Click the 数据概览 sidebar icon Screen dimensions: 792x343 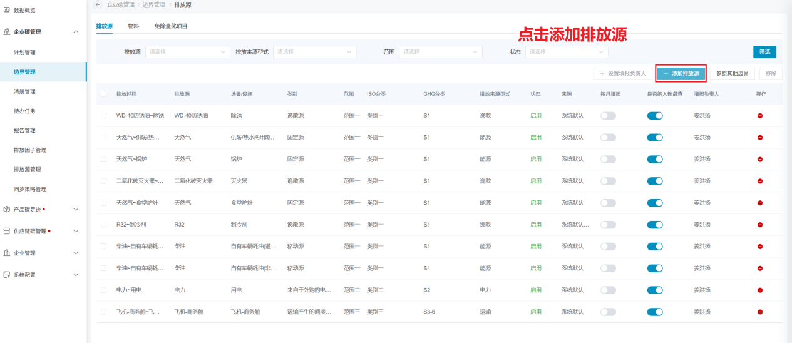click(x=7, y=10)
